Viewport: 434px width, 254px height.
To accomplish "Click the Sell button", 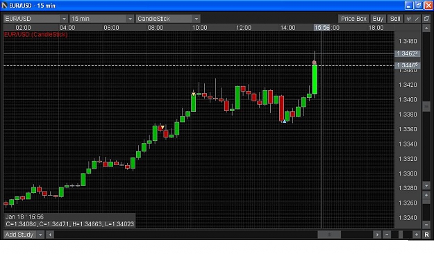I will tap(395, 19).
